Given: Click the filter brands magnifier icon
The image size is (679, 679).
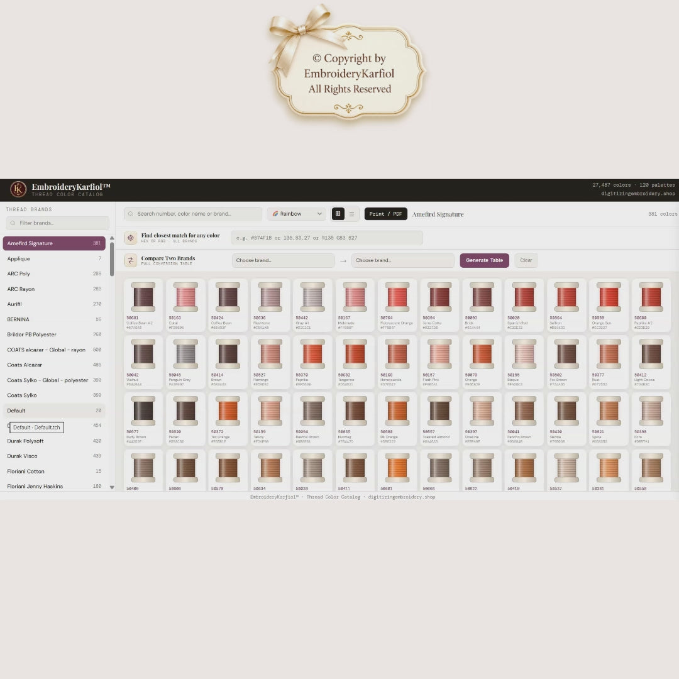Looking at the screenshot, I should 13,223.
